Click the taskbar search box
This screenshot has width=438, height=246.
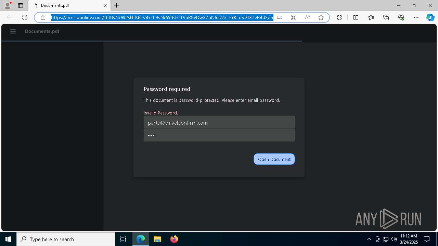pyautogui.click(x=66, y=239)
